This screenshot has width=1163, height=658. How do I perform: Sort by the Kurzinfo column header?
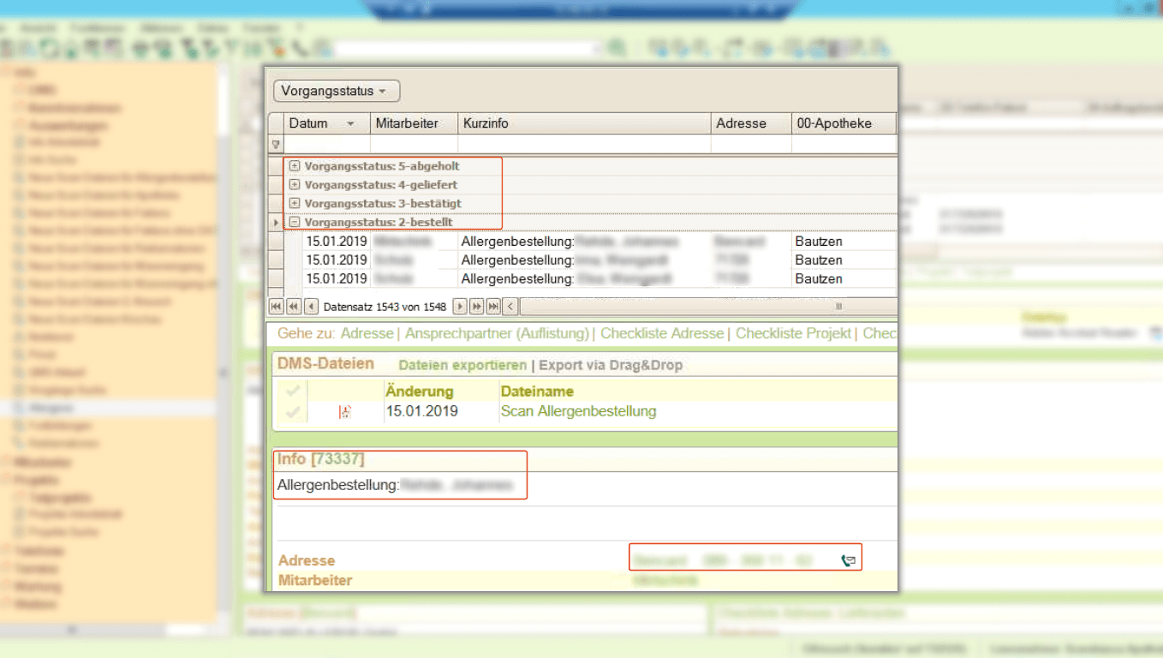(584, 123)
